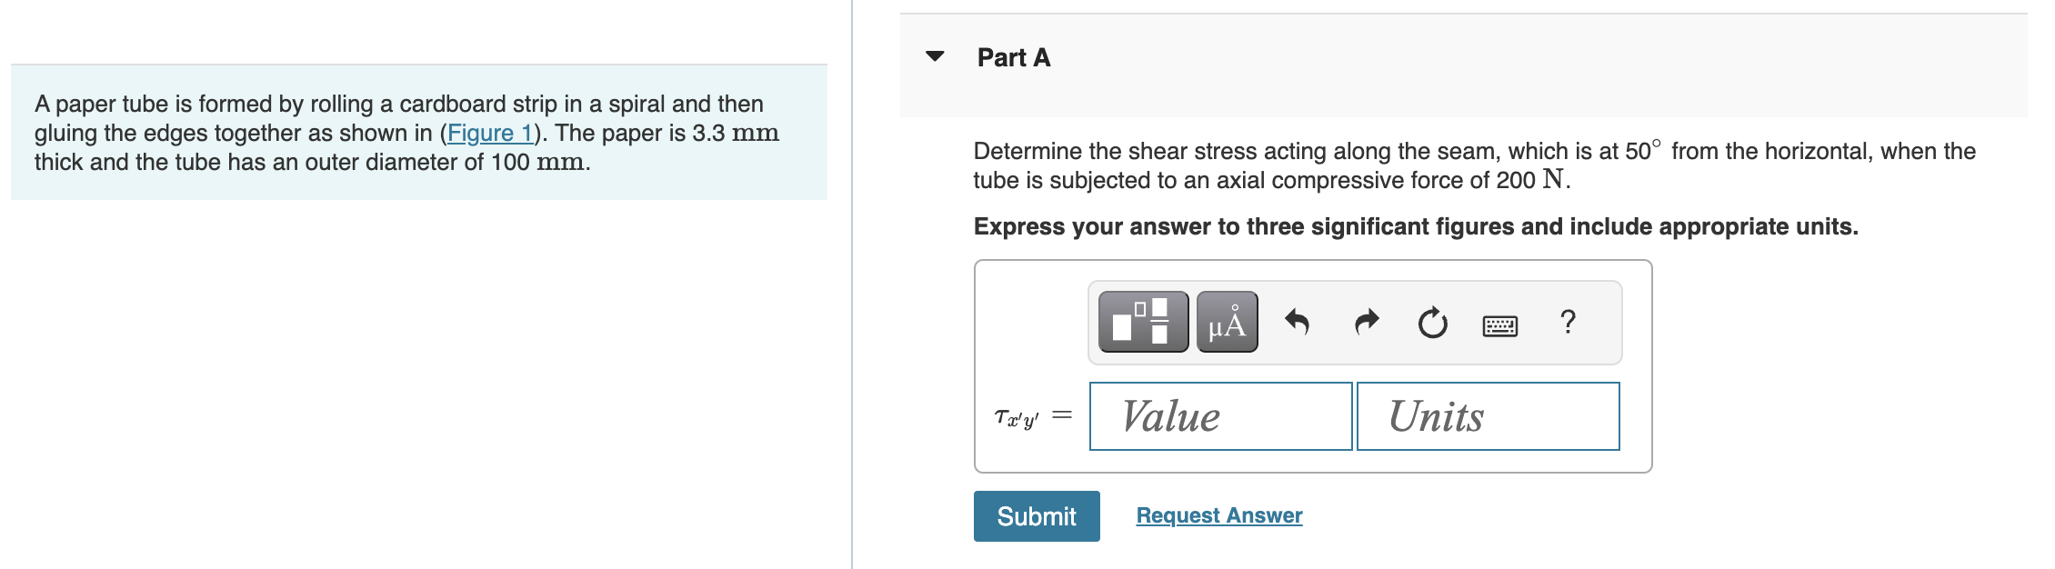This screenshot has height=569, width=2055.
Task: Click inside the Value input field
Action: 1220,415
